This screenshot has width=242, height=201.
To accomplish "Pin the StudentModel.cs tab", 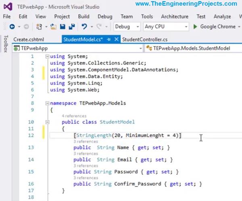I will tap(109, 40).
